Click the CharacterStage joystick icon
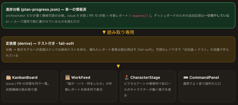The height and width of the screenshot is (105, 238). tap(127, 77)
